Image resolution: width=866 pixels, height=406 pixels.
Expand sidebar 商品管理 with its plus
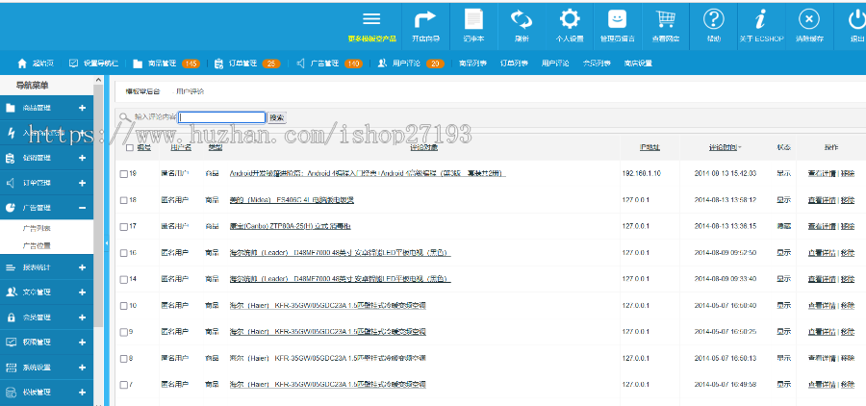pos(83,108)
